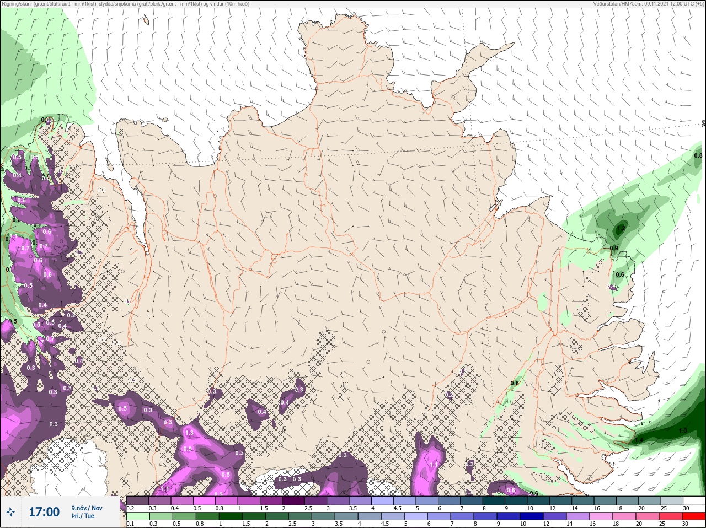Click the 'Þri./ Tue' weekday text
Screen dimensions: 706x528
point(83,516)
